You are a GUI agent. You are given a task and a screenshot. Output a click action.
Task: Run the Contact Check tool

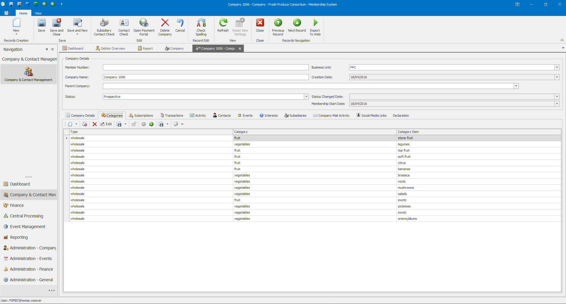pos(124,27)
